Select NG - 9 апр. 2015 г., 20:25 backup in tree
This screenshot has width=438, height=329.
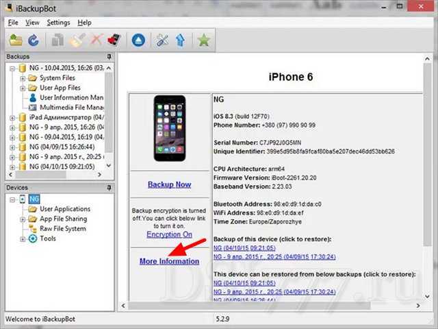click(x=66, y=157)
